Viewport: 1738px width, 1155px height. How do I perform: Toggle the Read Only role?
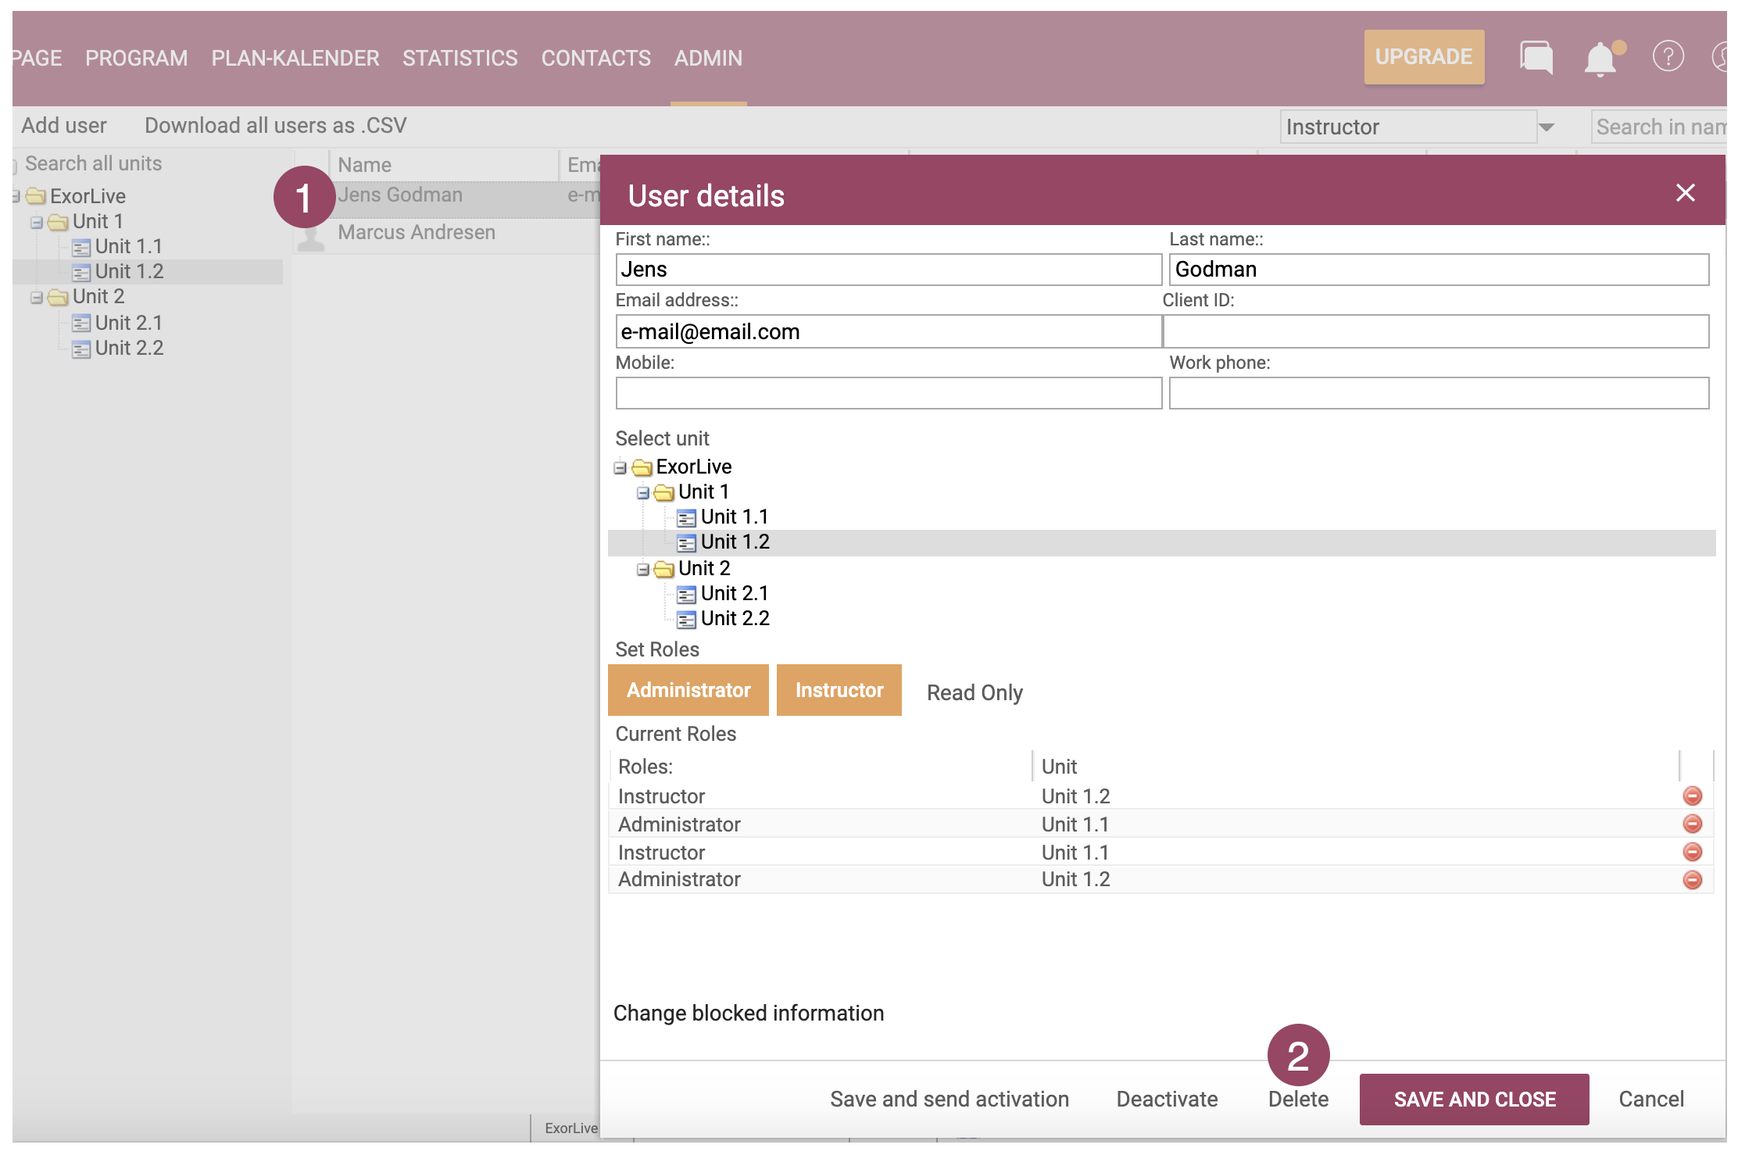[x=974, y=692]
